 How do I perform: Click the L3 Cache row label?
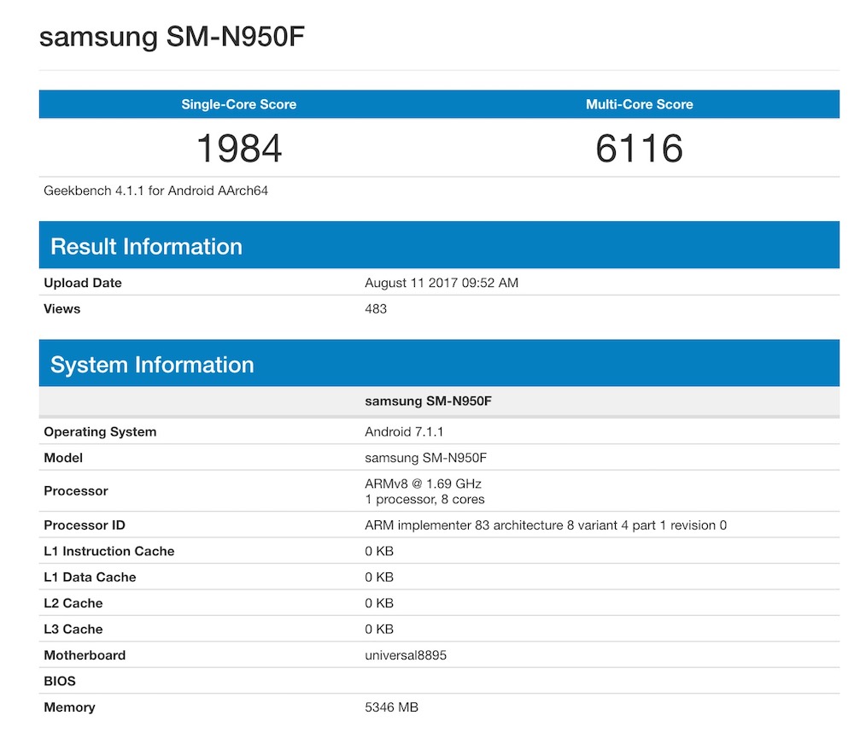coord(73,629)
